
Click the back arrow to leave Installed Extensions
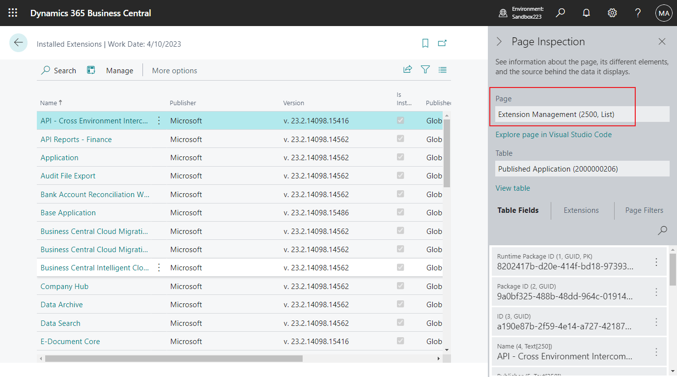[18, 43]
